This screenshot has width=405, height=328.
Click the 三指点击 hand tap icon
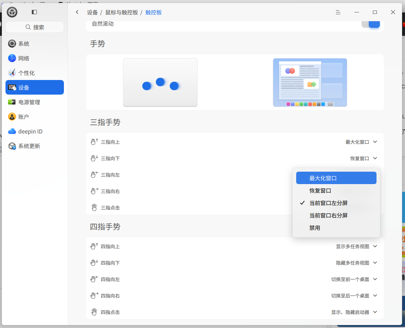point(94,207)
